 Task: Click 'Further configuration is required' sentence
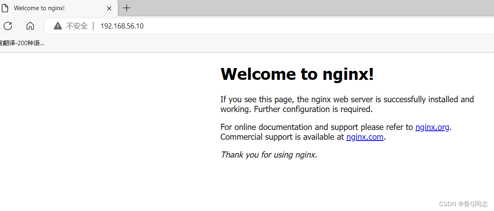pos(313,109)
